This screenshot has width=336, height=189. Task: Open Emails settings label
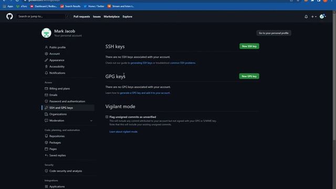[54, 95]
